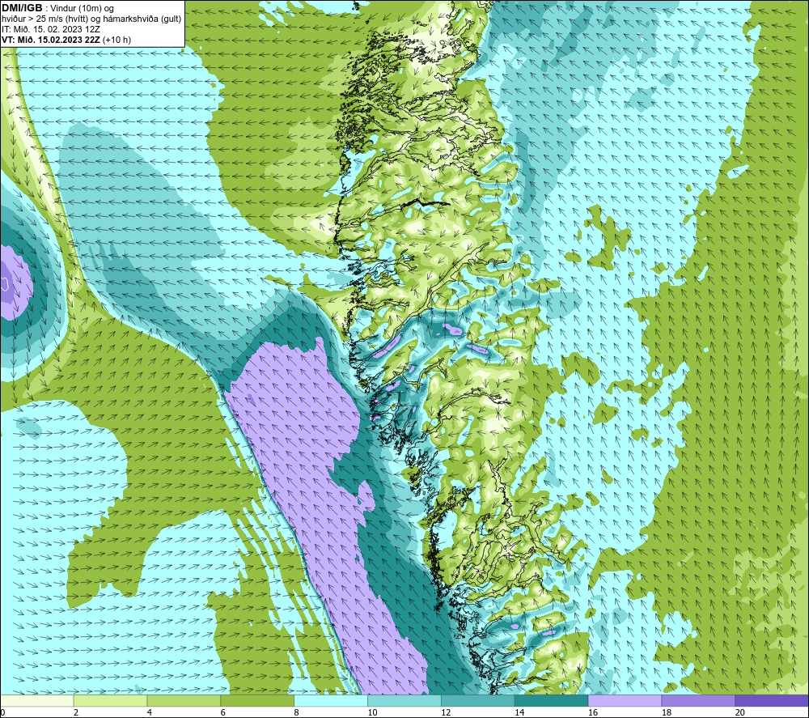
Task: Select the 6–8 m/s olive green legend swatch
Action: (x=257, y=700)
